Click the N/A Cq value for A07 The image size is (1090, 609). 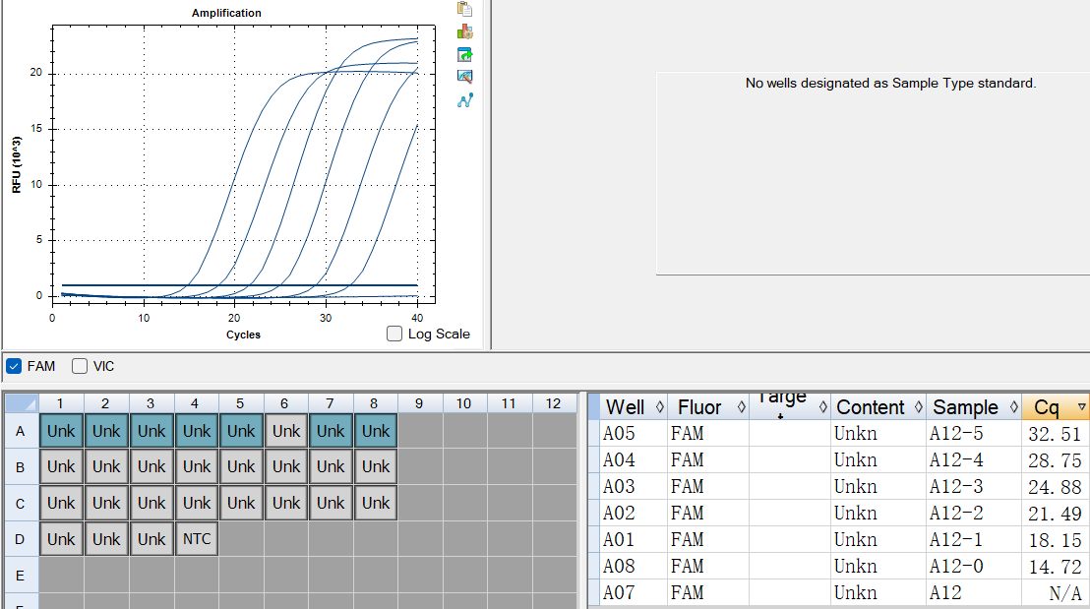point(1065,593)
